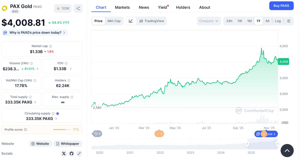The image size is (300, 159).
Task: Switch to the Markets tab
Action: coord(122,7)
